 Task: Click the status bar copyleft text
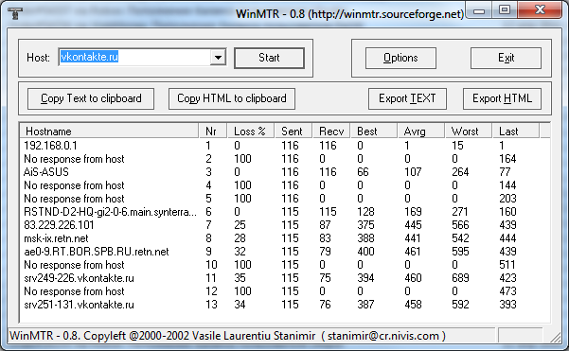click(227, 336)
